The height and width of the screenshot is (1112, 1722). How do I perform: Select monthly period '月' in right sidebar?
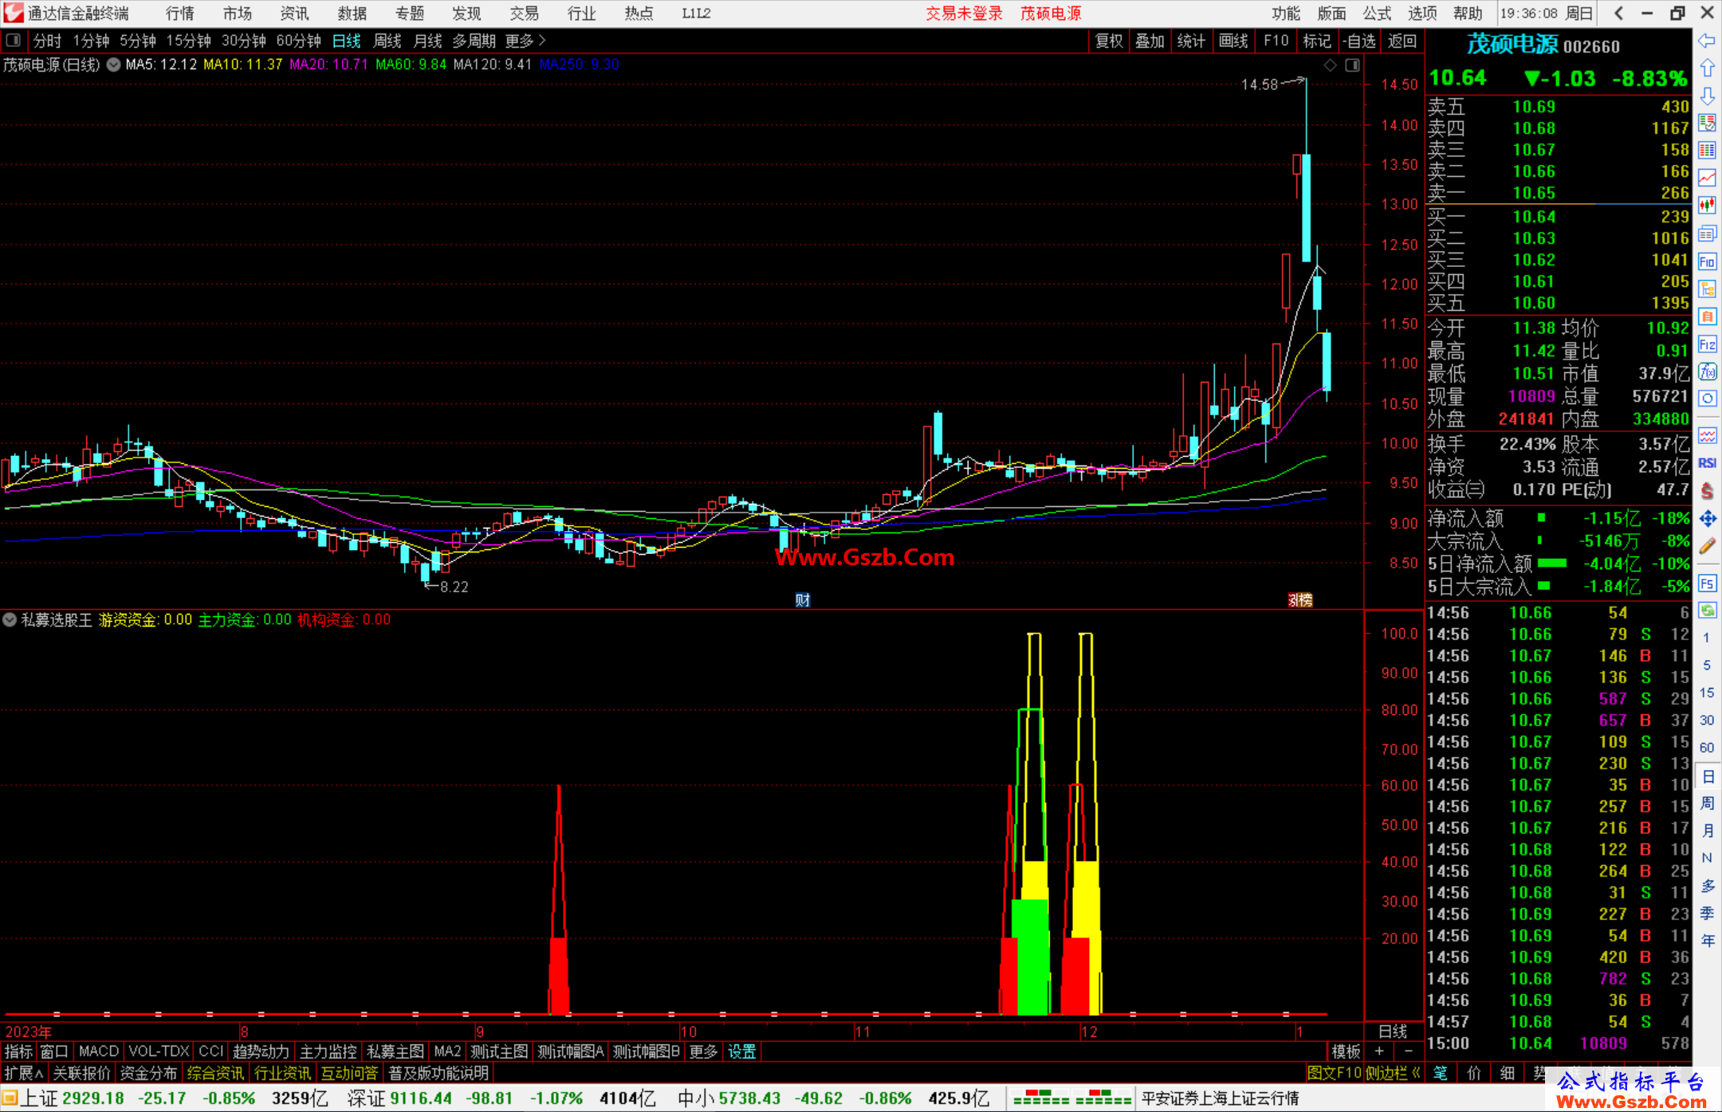(1707, 831)
